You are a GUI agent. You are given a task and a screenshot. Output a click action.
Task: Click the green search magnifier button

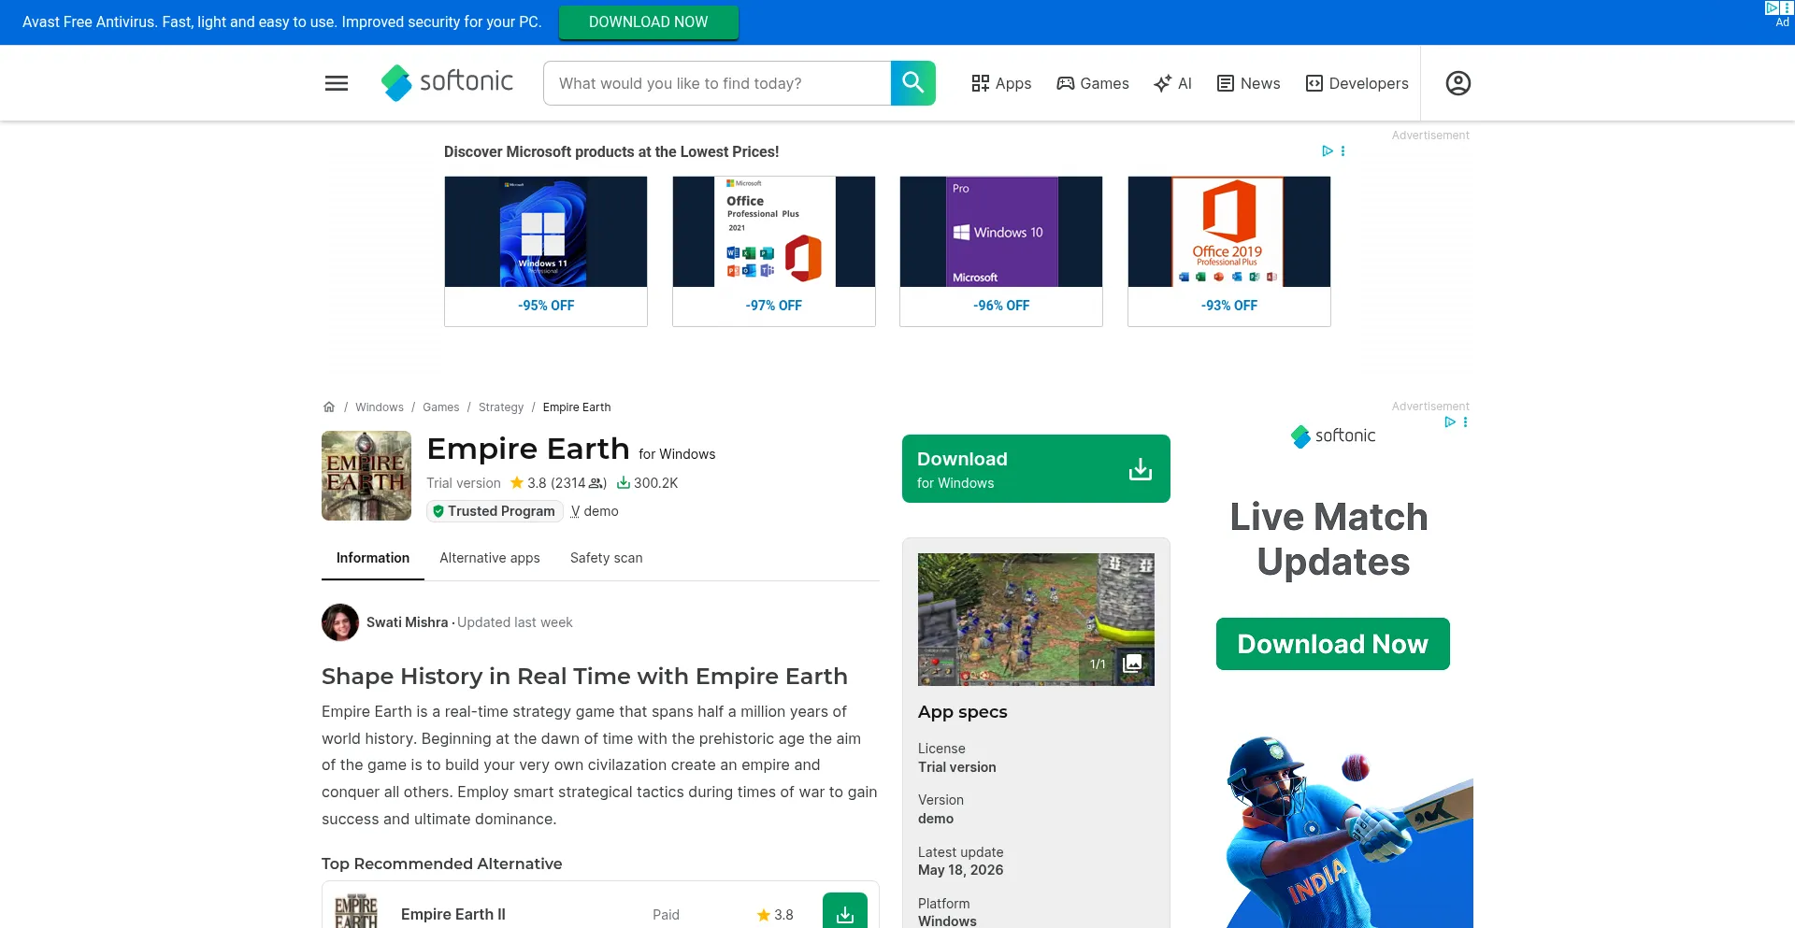click(913, 83)
